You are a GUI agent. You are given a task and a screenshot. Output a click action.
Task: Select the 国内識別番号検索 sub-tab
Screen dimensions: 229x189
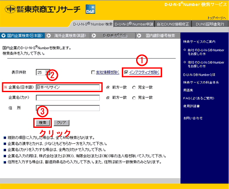tap(158, 36)
